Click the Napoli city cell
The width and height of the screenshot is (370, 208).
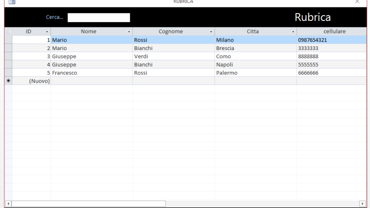(x=256, y=64)
